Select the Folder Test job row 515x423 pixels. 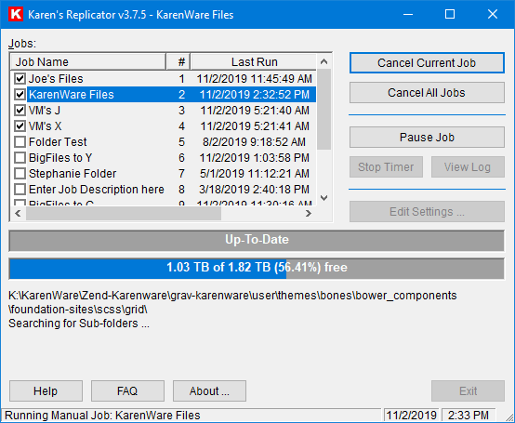coord(164,142)
